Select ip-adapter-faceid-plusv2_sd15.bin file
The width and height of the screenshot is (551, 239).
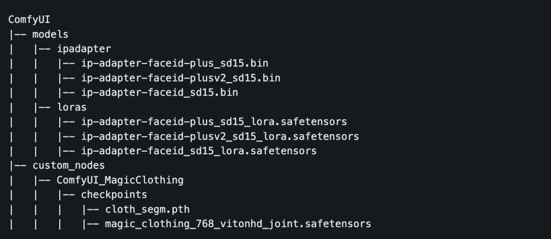tap(181, 78)
